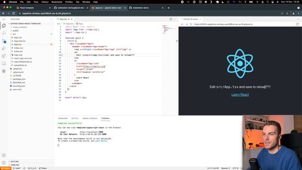Open the hamburger menu above activity bar
The width and height of the screenshot is (302, 170).
(x=4, y=19)
